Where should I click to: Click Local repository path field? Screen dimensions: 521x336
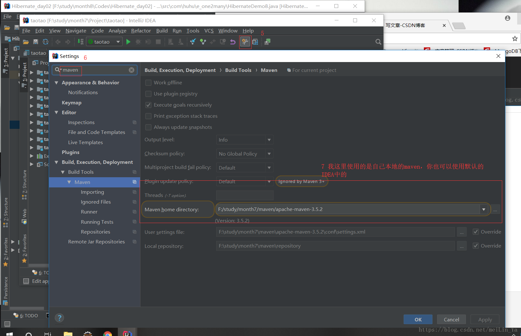tap(335, 246)
